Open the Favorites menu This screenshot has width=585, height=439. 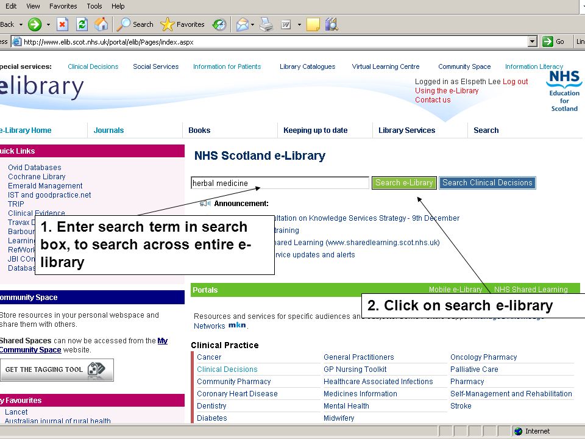point(63,6)
